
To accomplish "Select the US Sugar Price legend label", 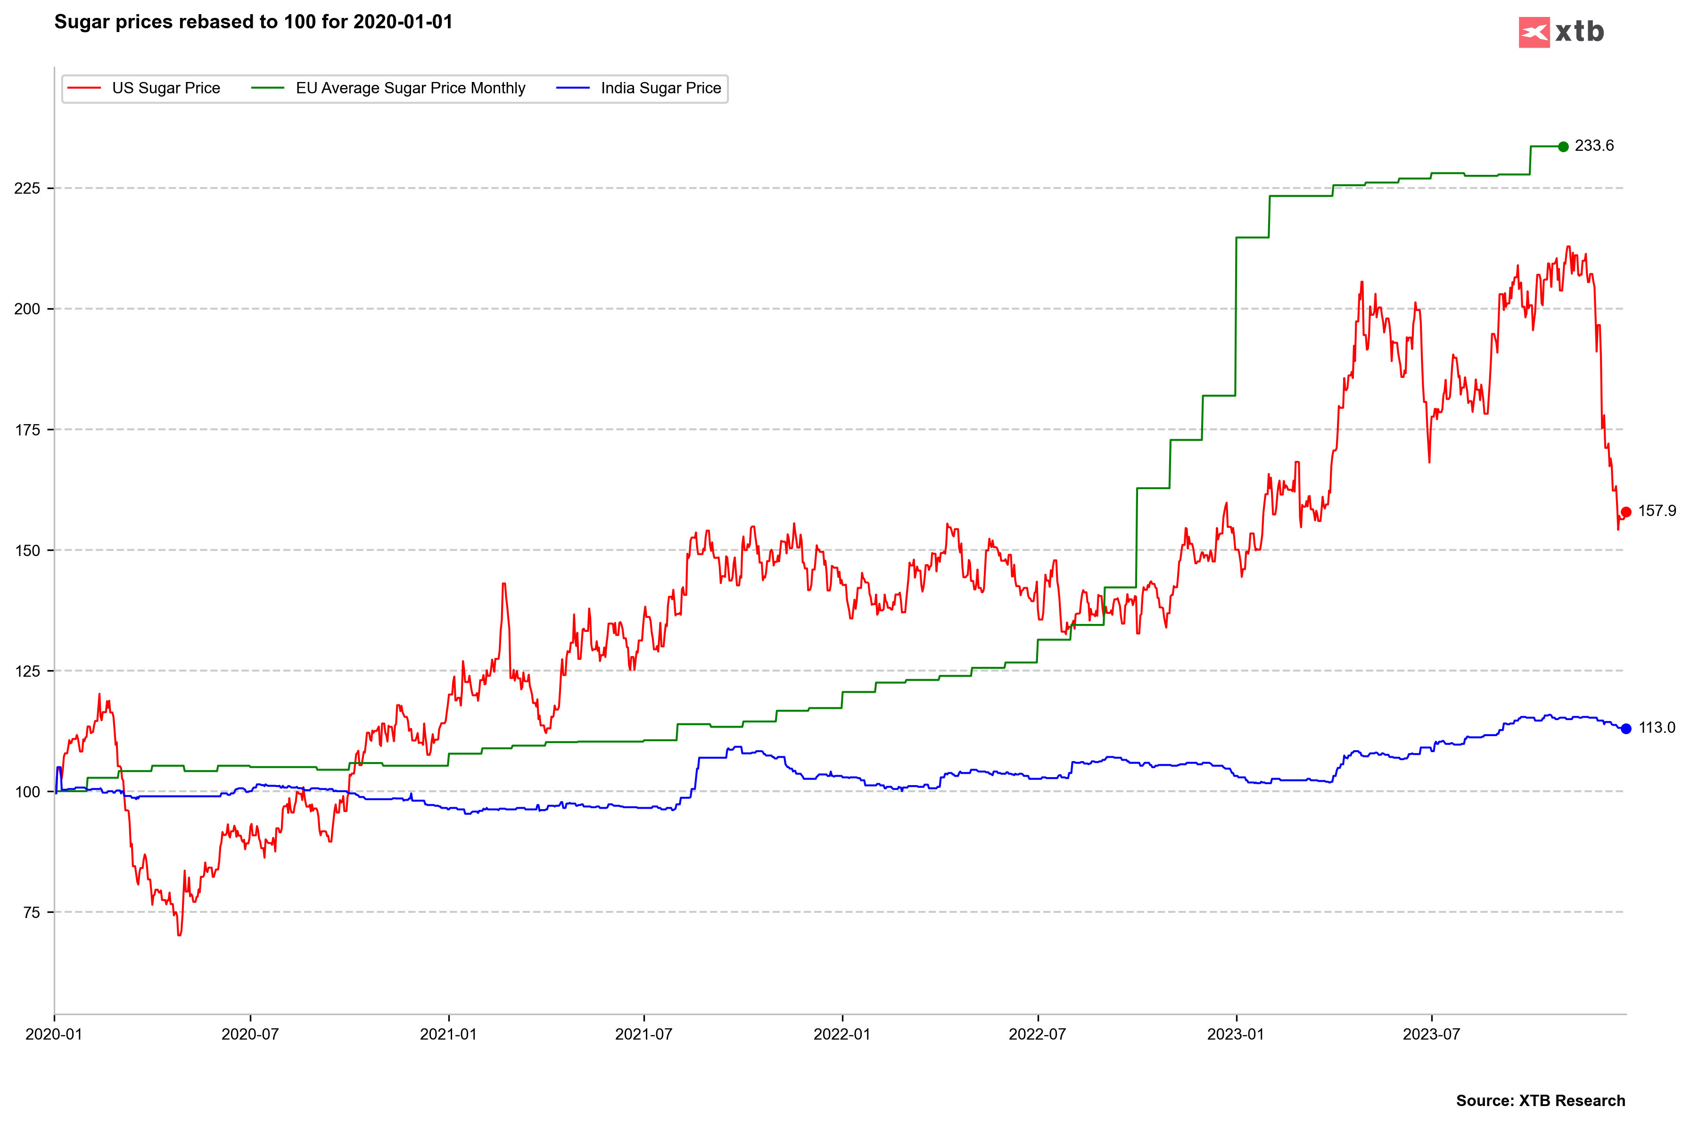I will click(166, 88).
